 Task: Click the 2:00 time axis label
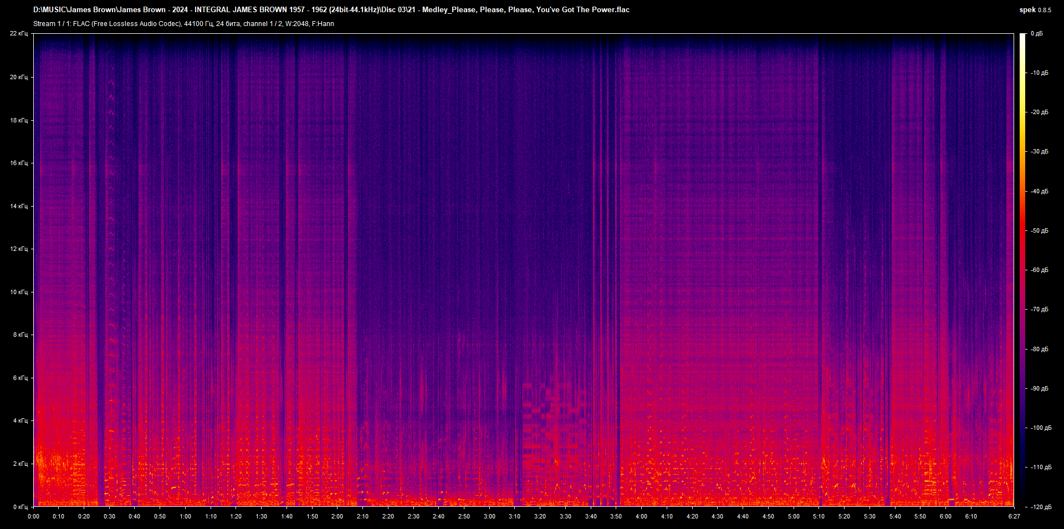[337, 516]
